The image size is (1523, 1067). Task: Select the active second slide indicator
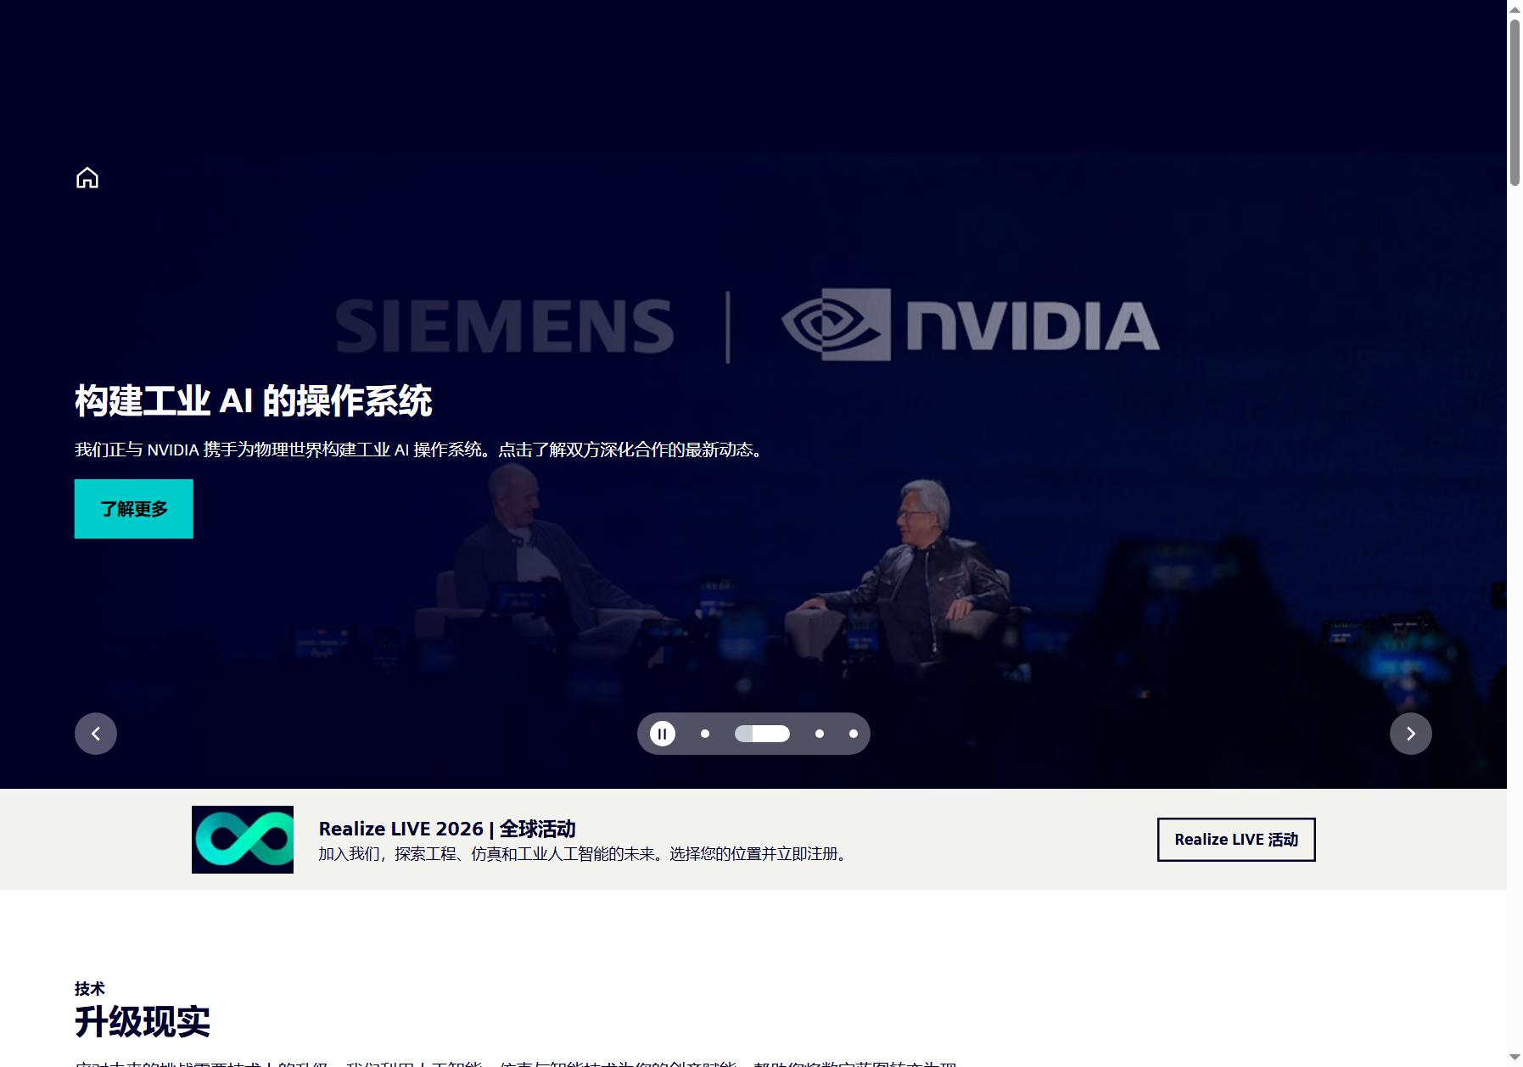coord(762,734)
